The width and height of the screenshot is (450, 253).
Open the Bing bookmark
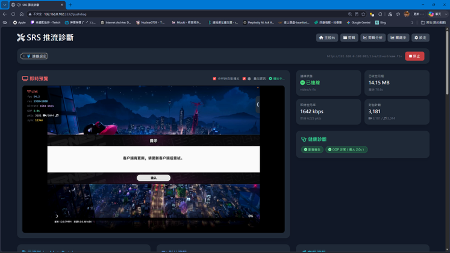point(381,22)
